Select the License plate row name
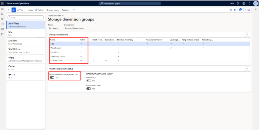 (x=56, y=60)
